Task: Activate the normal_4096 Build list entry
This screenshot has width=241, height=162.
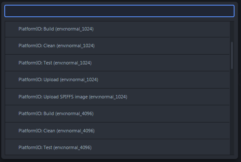Action: click(x=117, y=114)
